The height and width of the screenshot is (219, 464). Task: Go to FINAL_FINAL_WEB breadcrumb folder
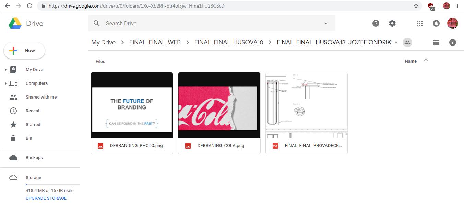coord(155,42)
